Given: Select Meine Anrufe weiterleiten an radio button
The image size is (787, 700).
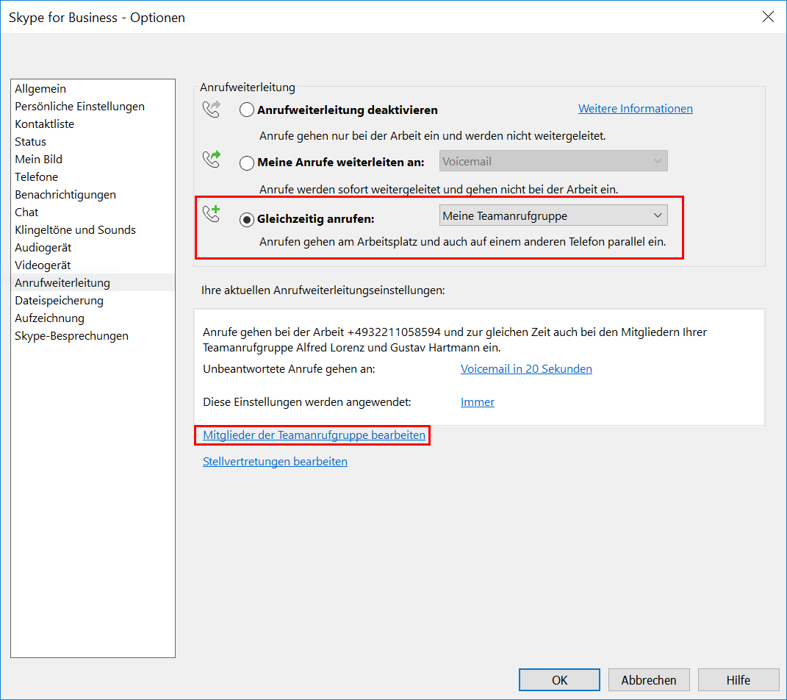Looking at the screenshot, I should point(246,162).
